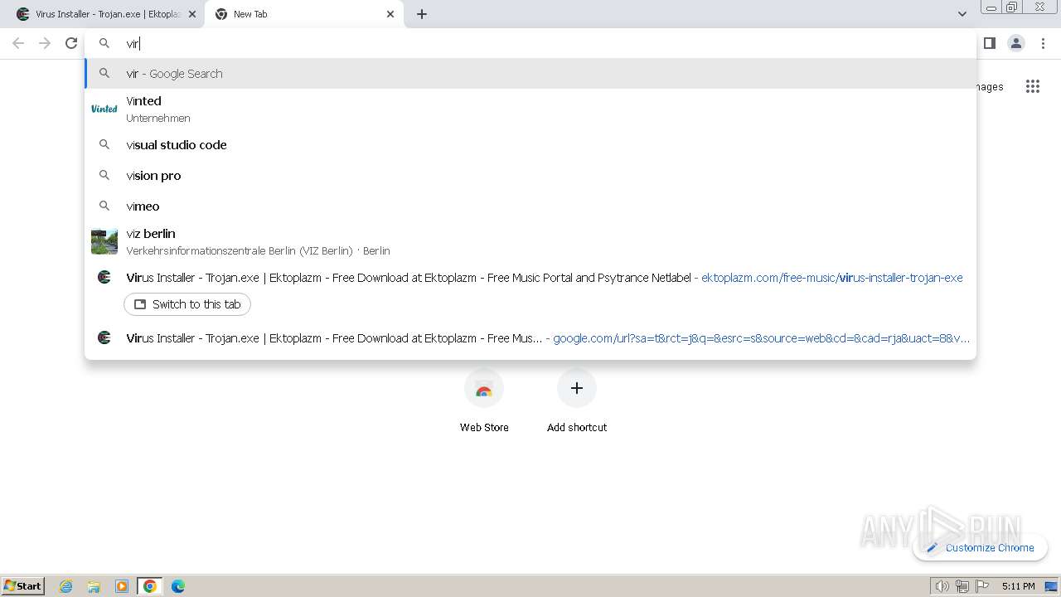Click the back navigation arrow
This screenshot has width=1061, height=597.
coord(18,43)
